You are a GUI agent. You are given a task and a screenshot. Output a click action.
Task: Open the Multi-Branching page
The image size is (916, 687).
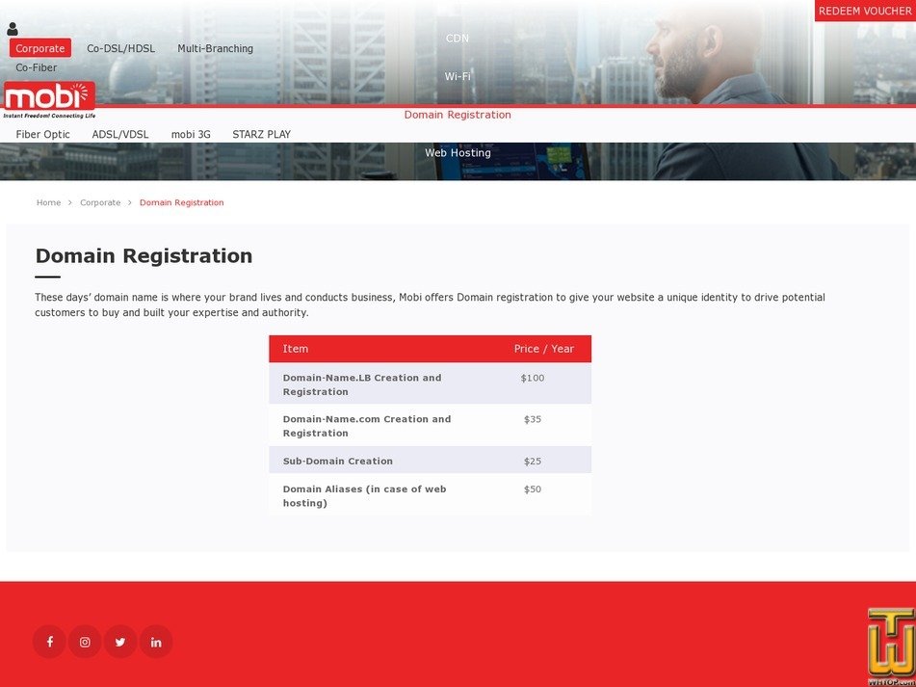pos(215,48)
